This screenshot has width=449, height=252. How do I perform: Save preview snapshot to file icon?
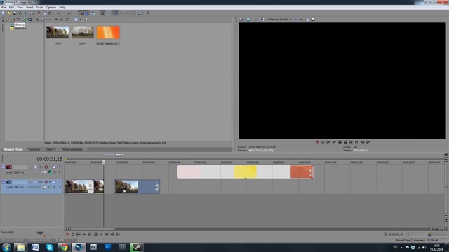313,20
